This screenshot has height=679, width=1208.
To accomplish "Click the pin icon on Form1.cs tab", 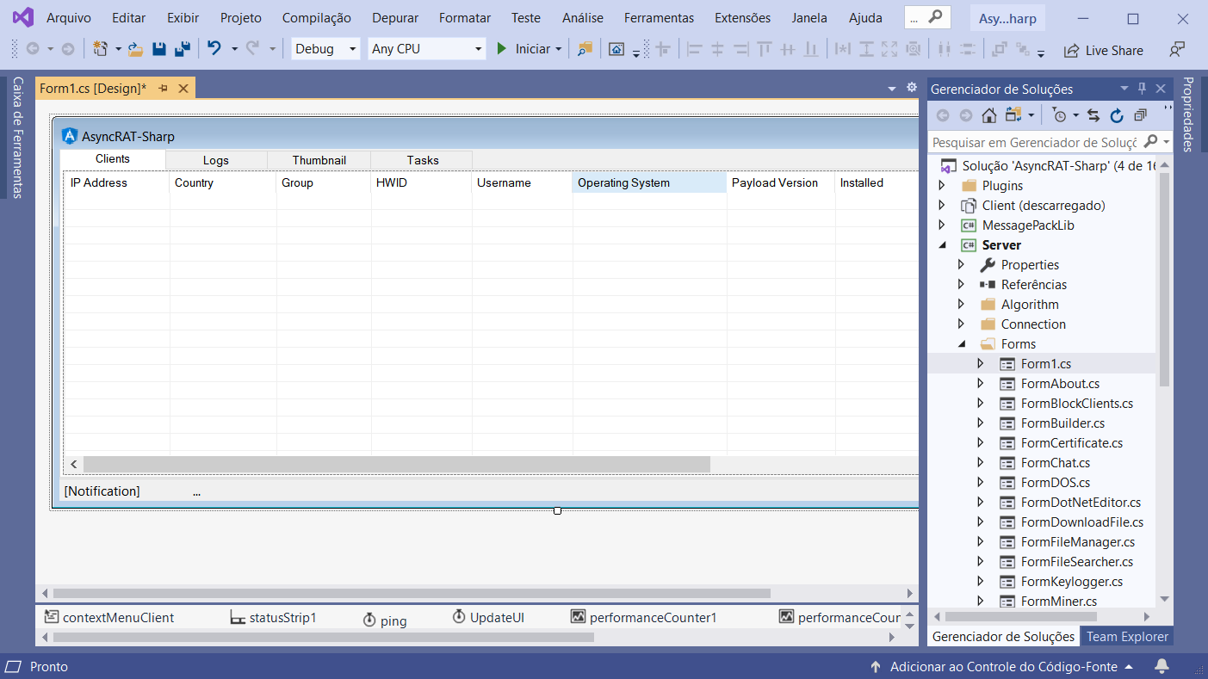I will (x=164, y=88).
